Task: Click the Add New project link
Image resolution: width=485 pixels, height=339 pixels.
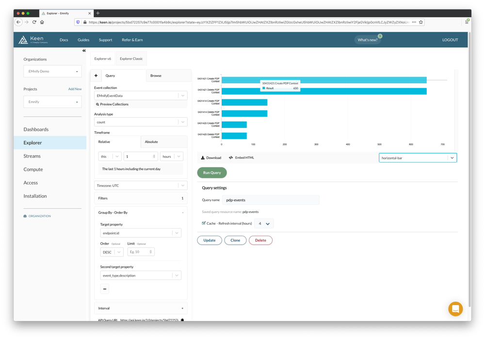Action: tap(75, 89)
